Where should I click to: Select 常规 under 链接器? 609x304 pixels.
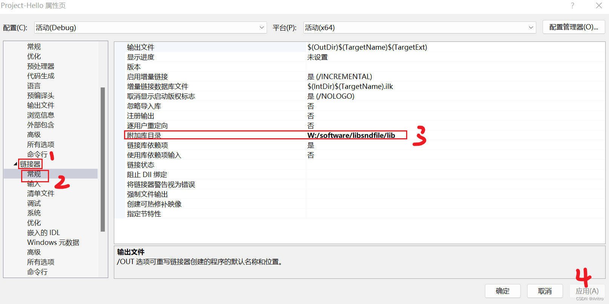click(x=34, y=174)
